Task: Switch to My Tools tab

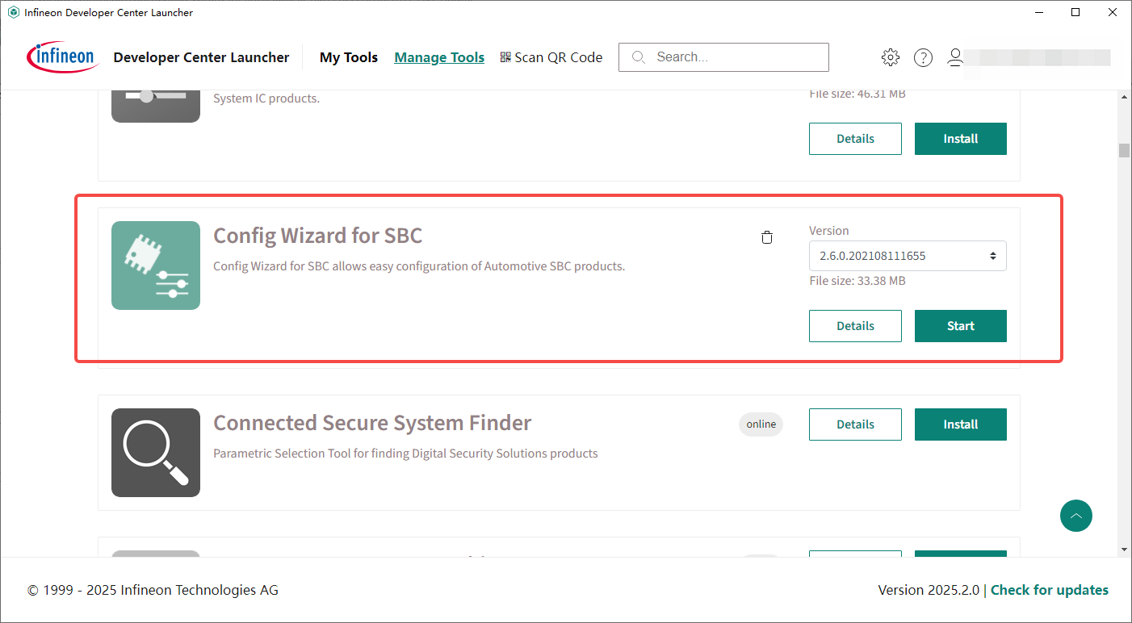Action: tap(349, 57)
